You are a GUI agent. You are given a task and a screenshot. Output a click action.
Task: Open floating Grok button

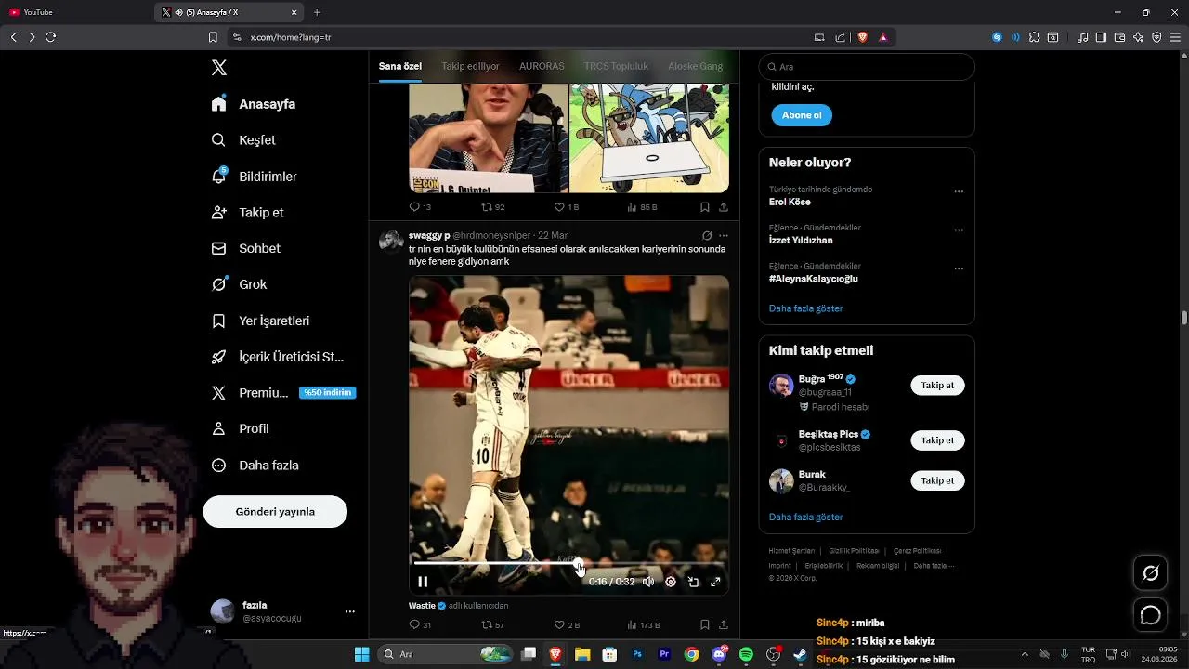(x=1150, y=573)
